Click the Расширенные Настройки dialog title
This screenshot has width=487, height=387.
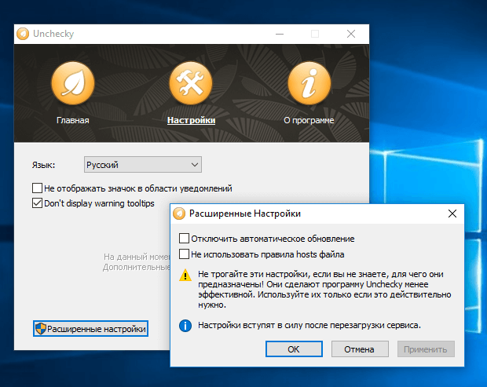pyautogui.click(x=245, y=214)
